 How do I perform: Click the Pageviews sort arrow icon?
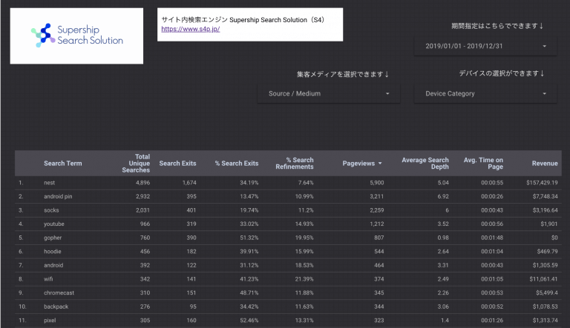(x=380, y=164)
